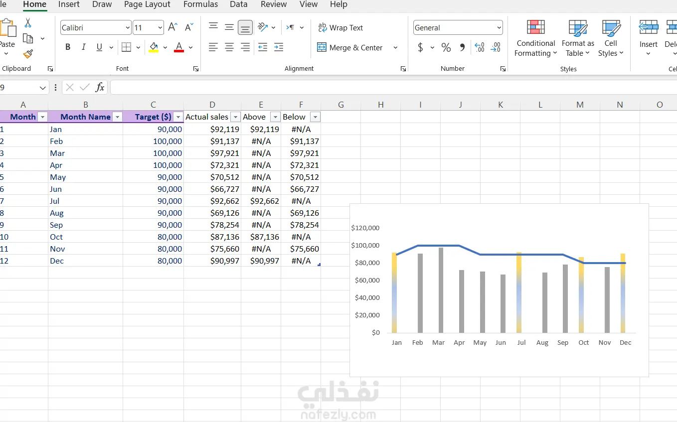677x422 pixels.
Task: Click the formula bar Cancel X icon
Action: [x=70, y=87]
